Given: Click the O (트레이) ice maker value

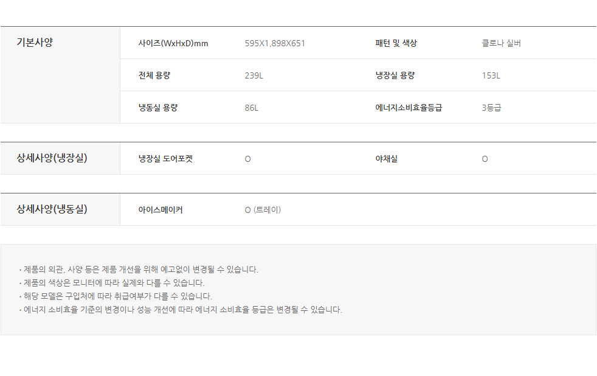Looking at the screenshot, I should click(263, 210).
